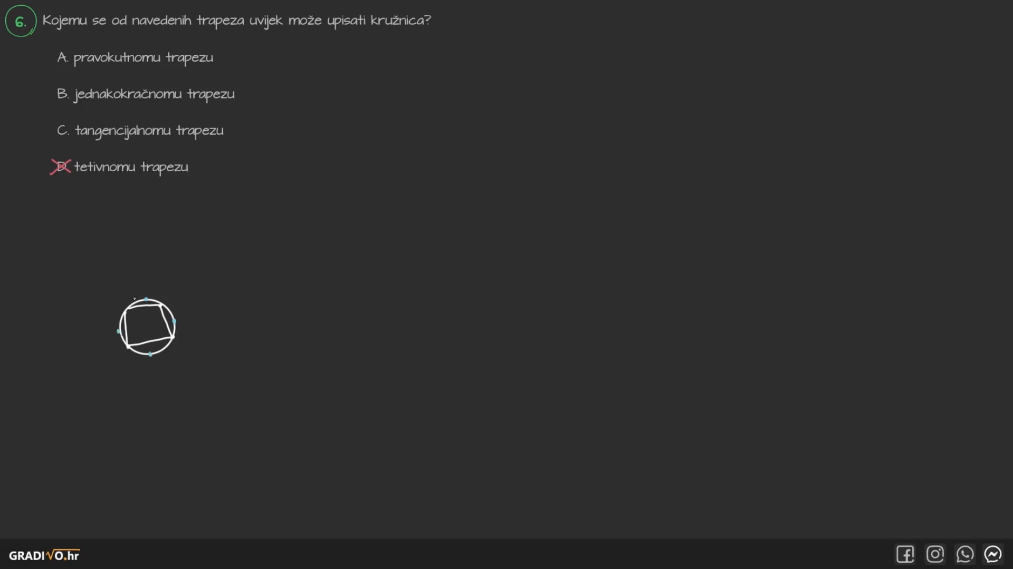Click the 'jednakokračnomu trapezu' answer text
The height and width of the screenshot is (569, 1013).
click(x=155, y=94)
